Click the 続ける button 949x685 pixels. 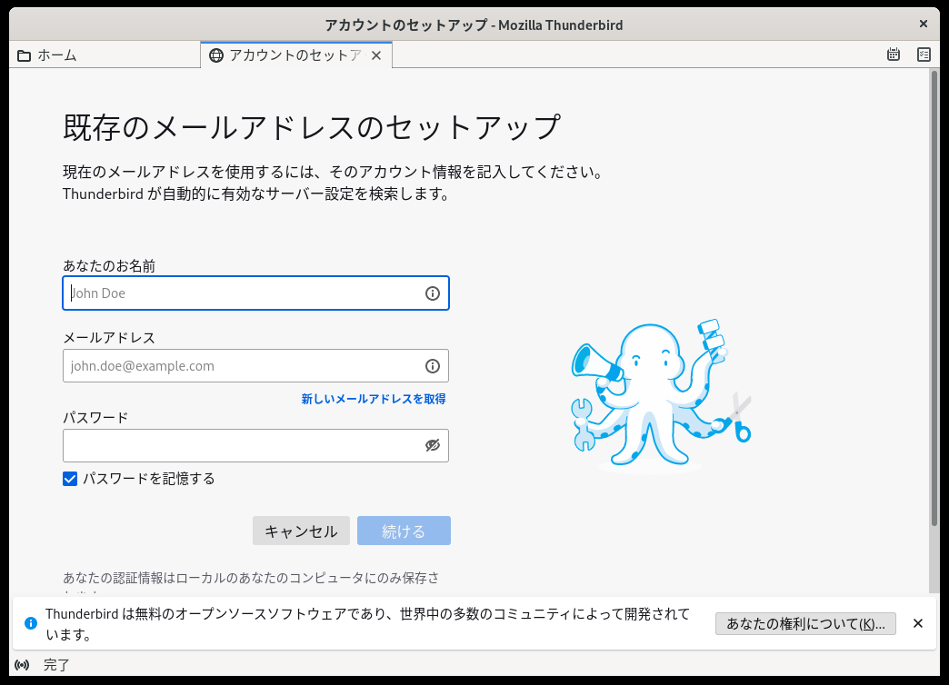click(404, 531)
